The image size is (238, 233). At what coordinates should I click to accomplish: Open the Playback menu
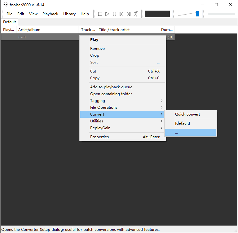[x=51, y=14]
